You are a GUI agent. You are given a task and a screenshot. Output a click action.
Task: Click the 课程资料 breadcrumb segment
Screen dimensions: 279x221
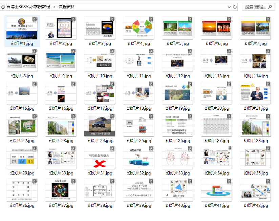(x=67, y=7)
